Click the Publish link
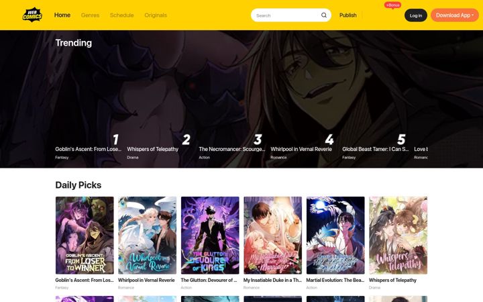 347,15
